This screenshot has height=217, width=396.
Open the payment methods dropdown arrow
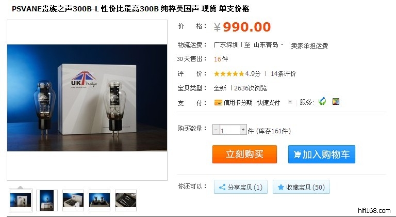pos(290,102)
